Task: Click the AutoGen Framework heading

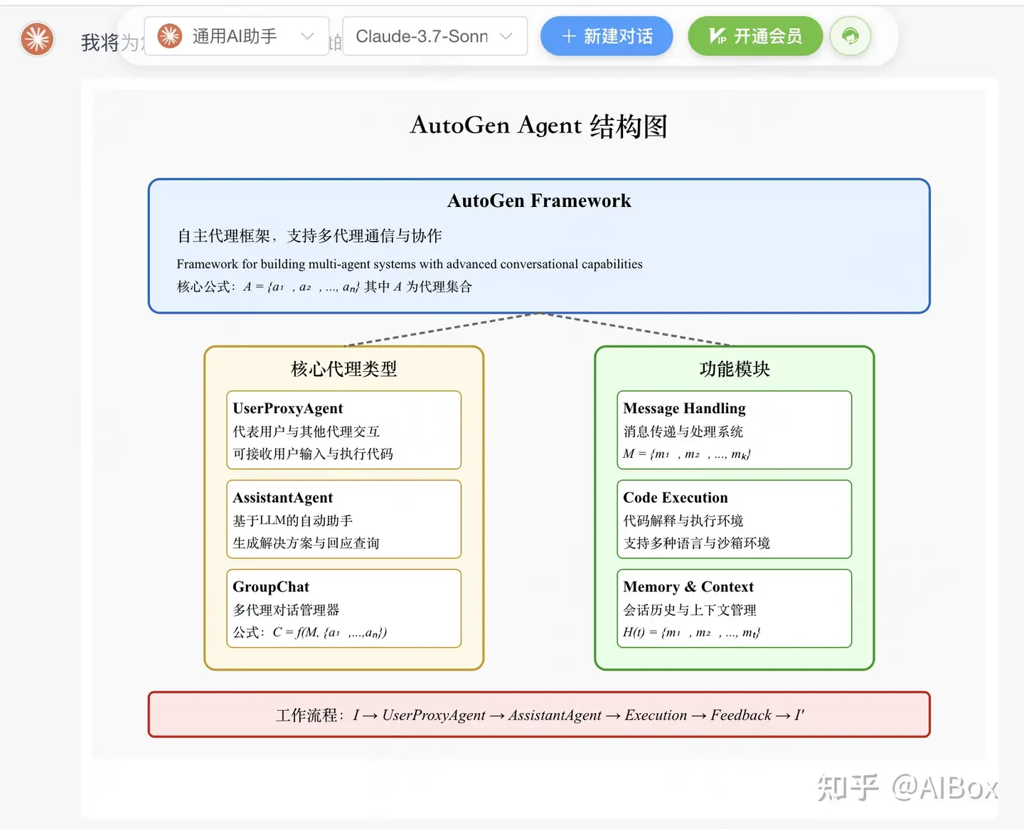Action: coord(539,201)
